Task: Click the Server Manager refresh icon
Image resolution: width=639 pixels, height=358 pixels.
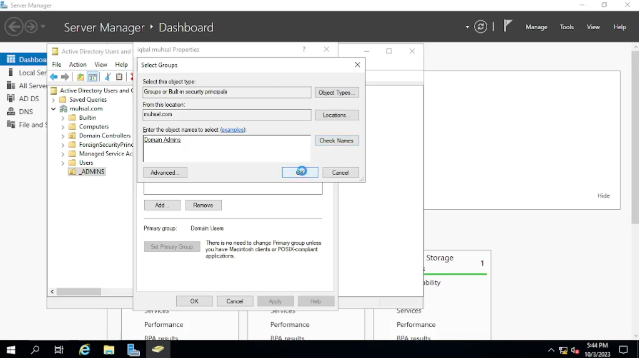Action: point(481,27)
